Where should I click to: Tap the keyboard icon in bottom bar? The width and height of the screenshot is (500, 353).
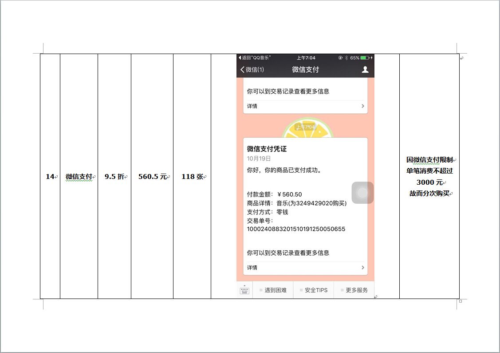coord(244,290)
